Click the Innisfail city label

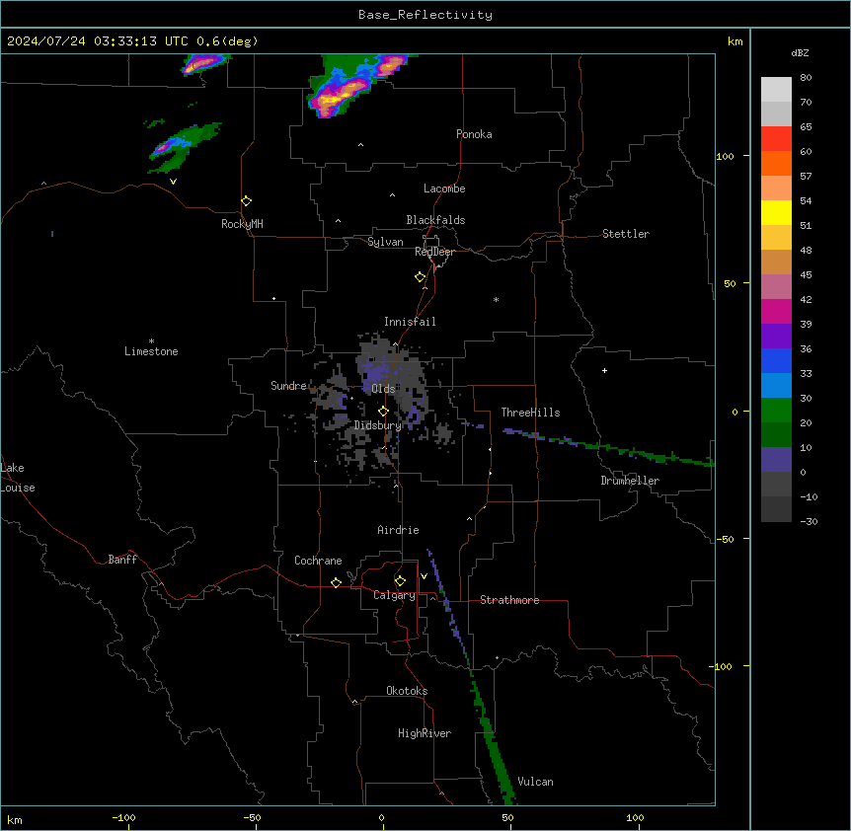(x=410, y=322)
